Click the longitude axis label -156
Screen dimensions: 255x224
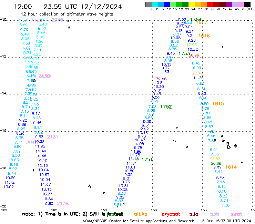tap(153, 210)
